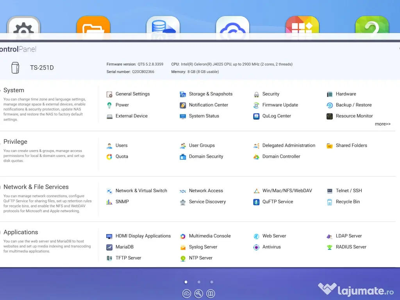
Task: Open Resource Monitor
Action: point(354,116)
